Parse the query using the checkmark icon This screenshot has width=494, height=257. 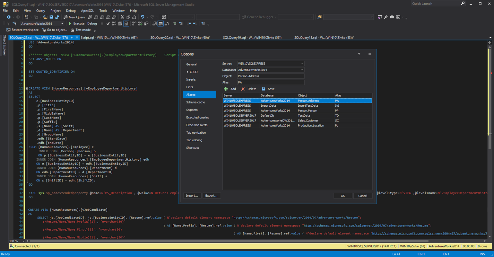pos(108,23)
